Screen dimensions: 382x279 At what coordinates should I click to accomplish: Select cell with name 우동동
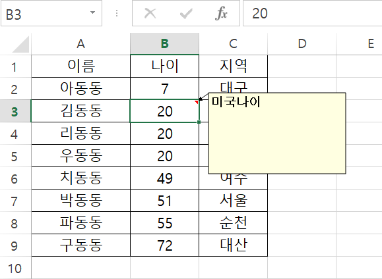pos(81,156)
